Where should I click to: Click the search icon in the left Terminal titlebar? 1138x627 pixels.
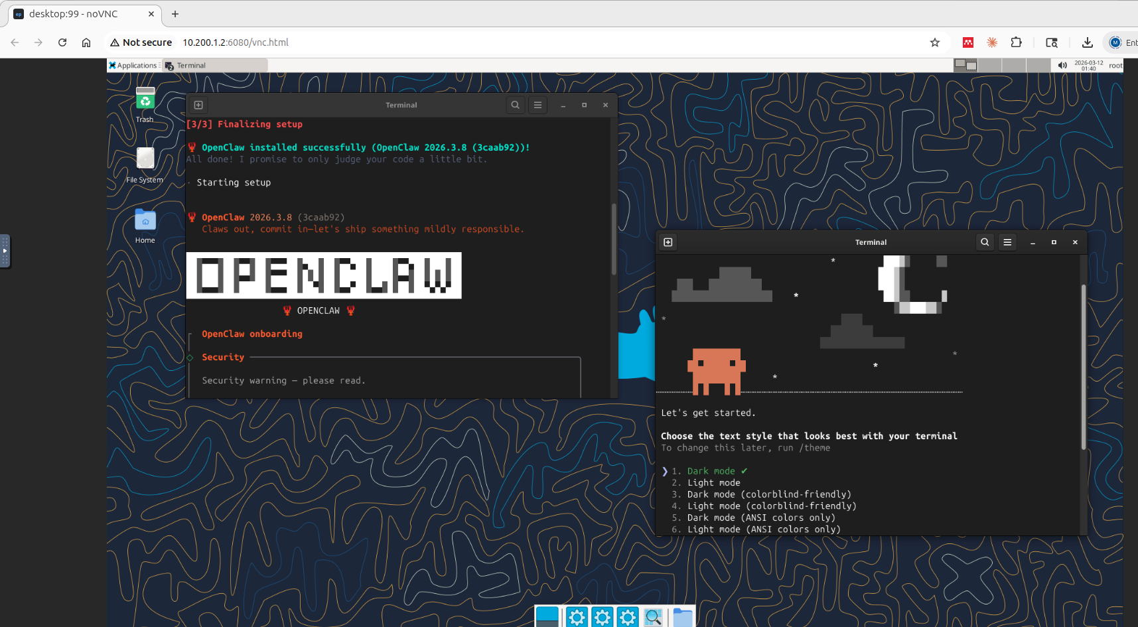point(516,104)
